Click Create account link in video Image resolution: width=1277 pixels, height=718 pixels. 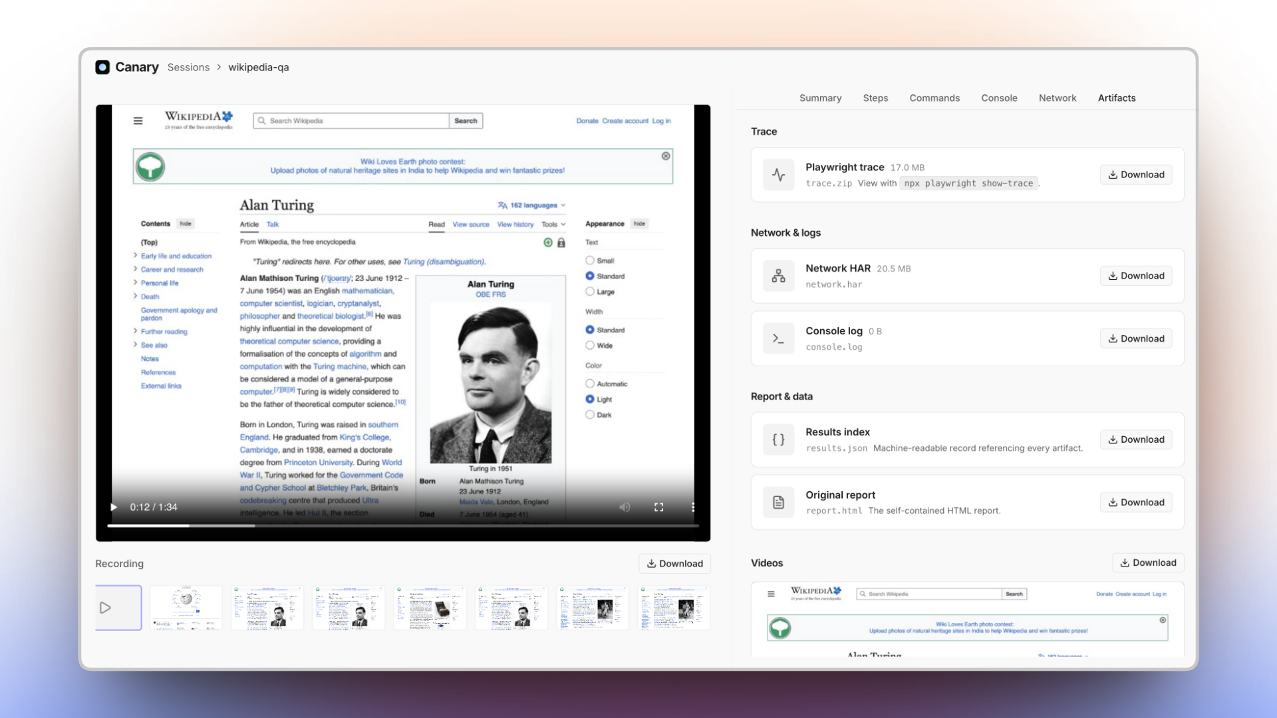625,121
